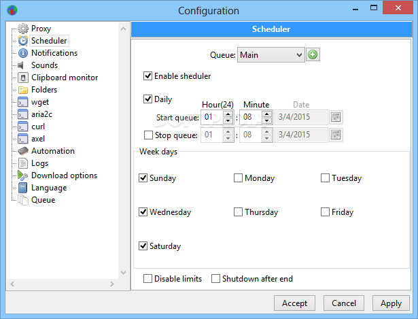Click the Apply button

(x=391, y=303)
